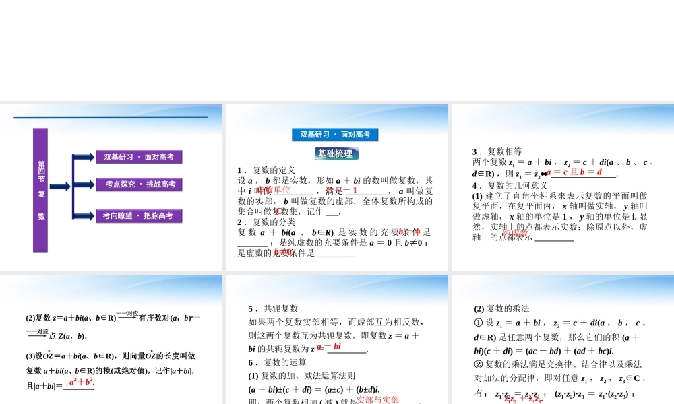Select the vertical purple 第四节 复数 bar

(40, 190)
